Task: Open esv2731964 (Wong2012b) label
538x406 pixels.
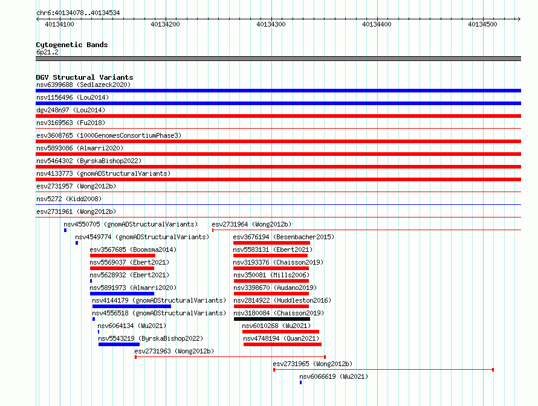Action: point(251,224)
